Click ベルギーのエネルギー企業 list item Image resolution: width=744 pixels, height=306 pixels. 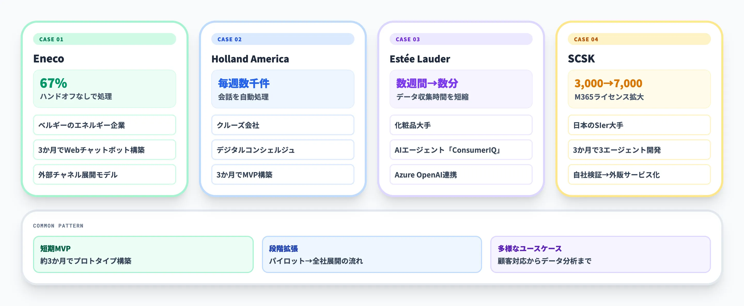click(x=105, y=125)
